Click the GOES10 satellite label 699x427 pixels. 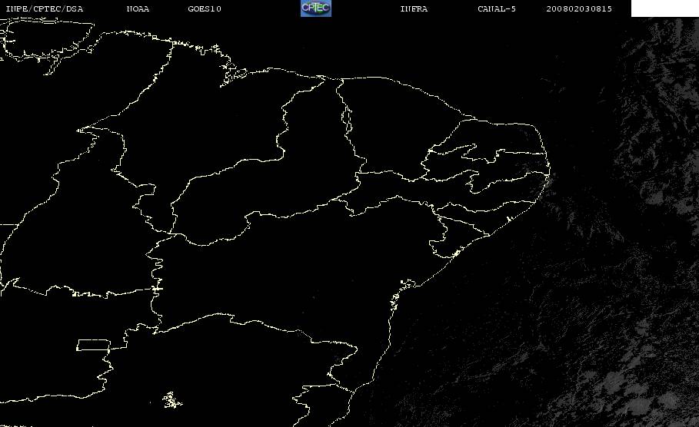click(x=205, y=9)
